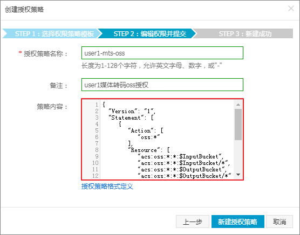Viewport: 300px width, 235px height.
Task: Click the "Resource": [ line
Action: pyautogui.click(x=149, y=150)
